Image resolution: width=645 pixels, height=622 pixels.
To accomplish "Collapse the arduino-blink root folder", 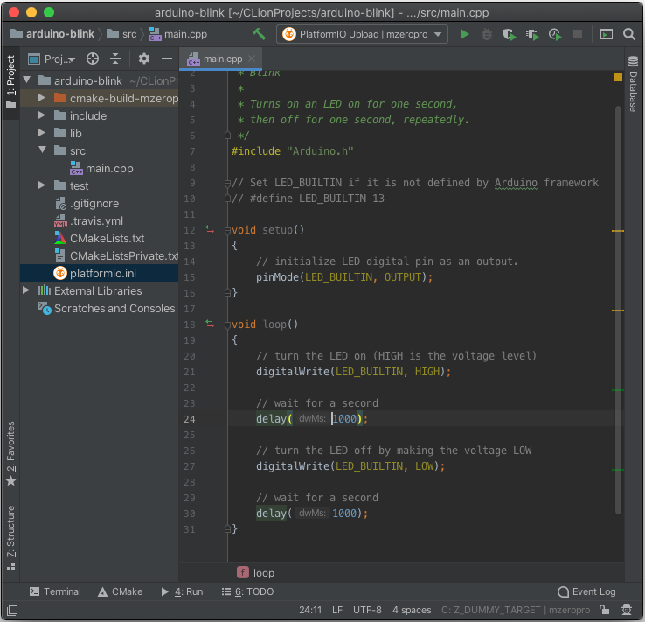I will pos(27,80).
